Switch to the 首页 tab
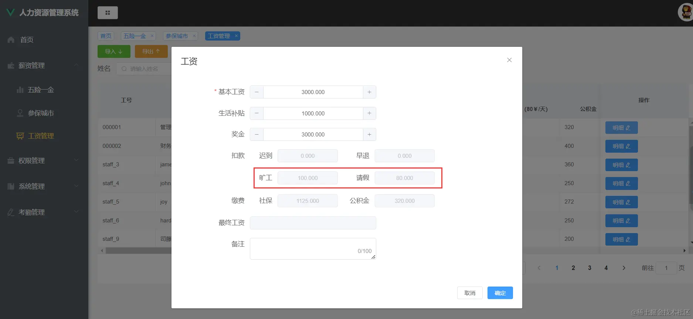The height and width of the screenshot is (319, 693). click(106, 36)
